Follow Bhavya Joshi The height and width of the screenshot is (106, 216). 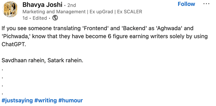[x=186, y=4]
